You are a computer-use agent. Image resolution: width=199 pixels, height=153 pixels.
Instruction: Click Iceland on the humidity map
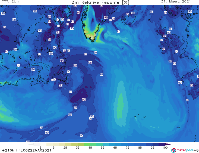(128, 19)
